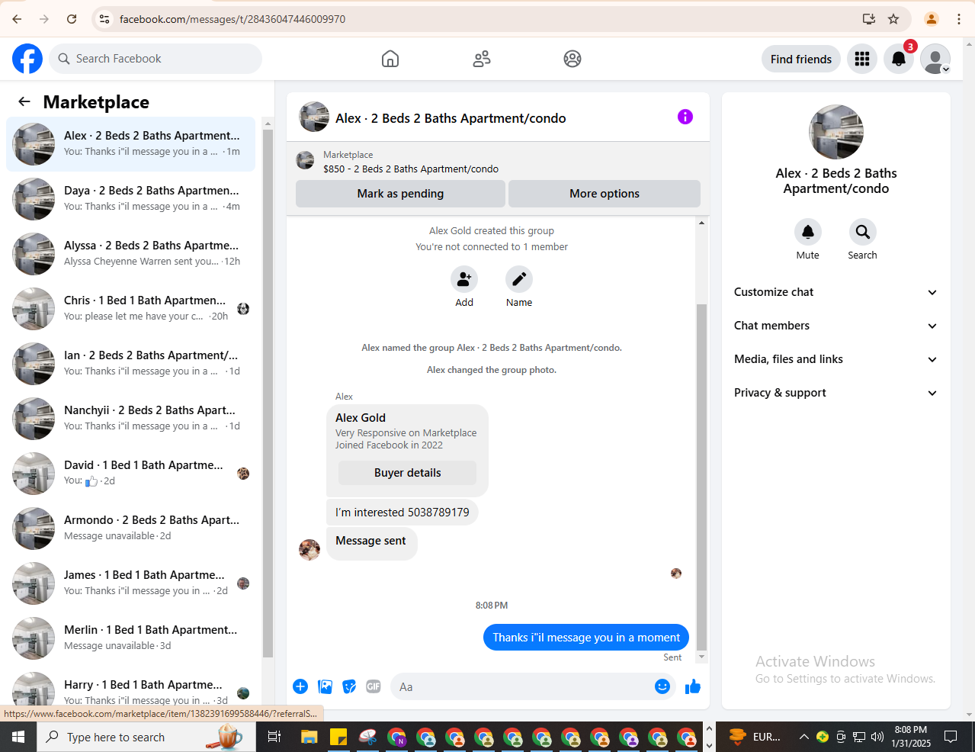Open the Merlin 1 Bed 1 Bath conversation
This screenshot has height=752, width=975.
pos(130,638)
